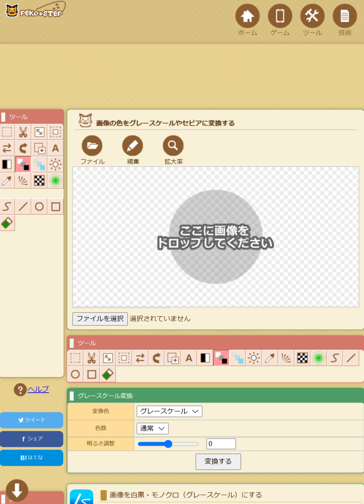Pick the blue transparency squares tool in the horizontal toolbar

[237, 358]
